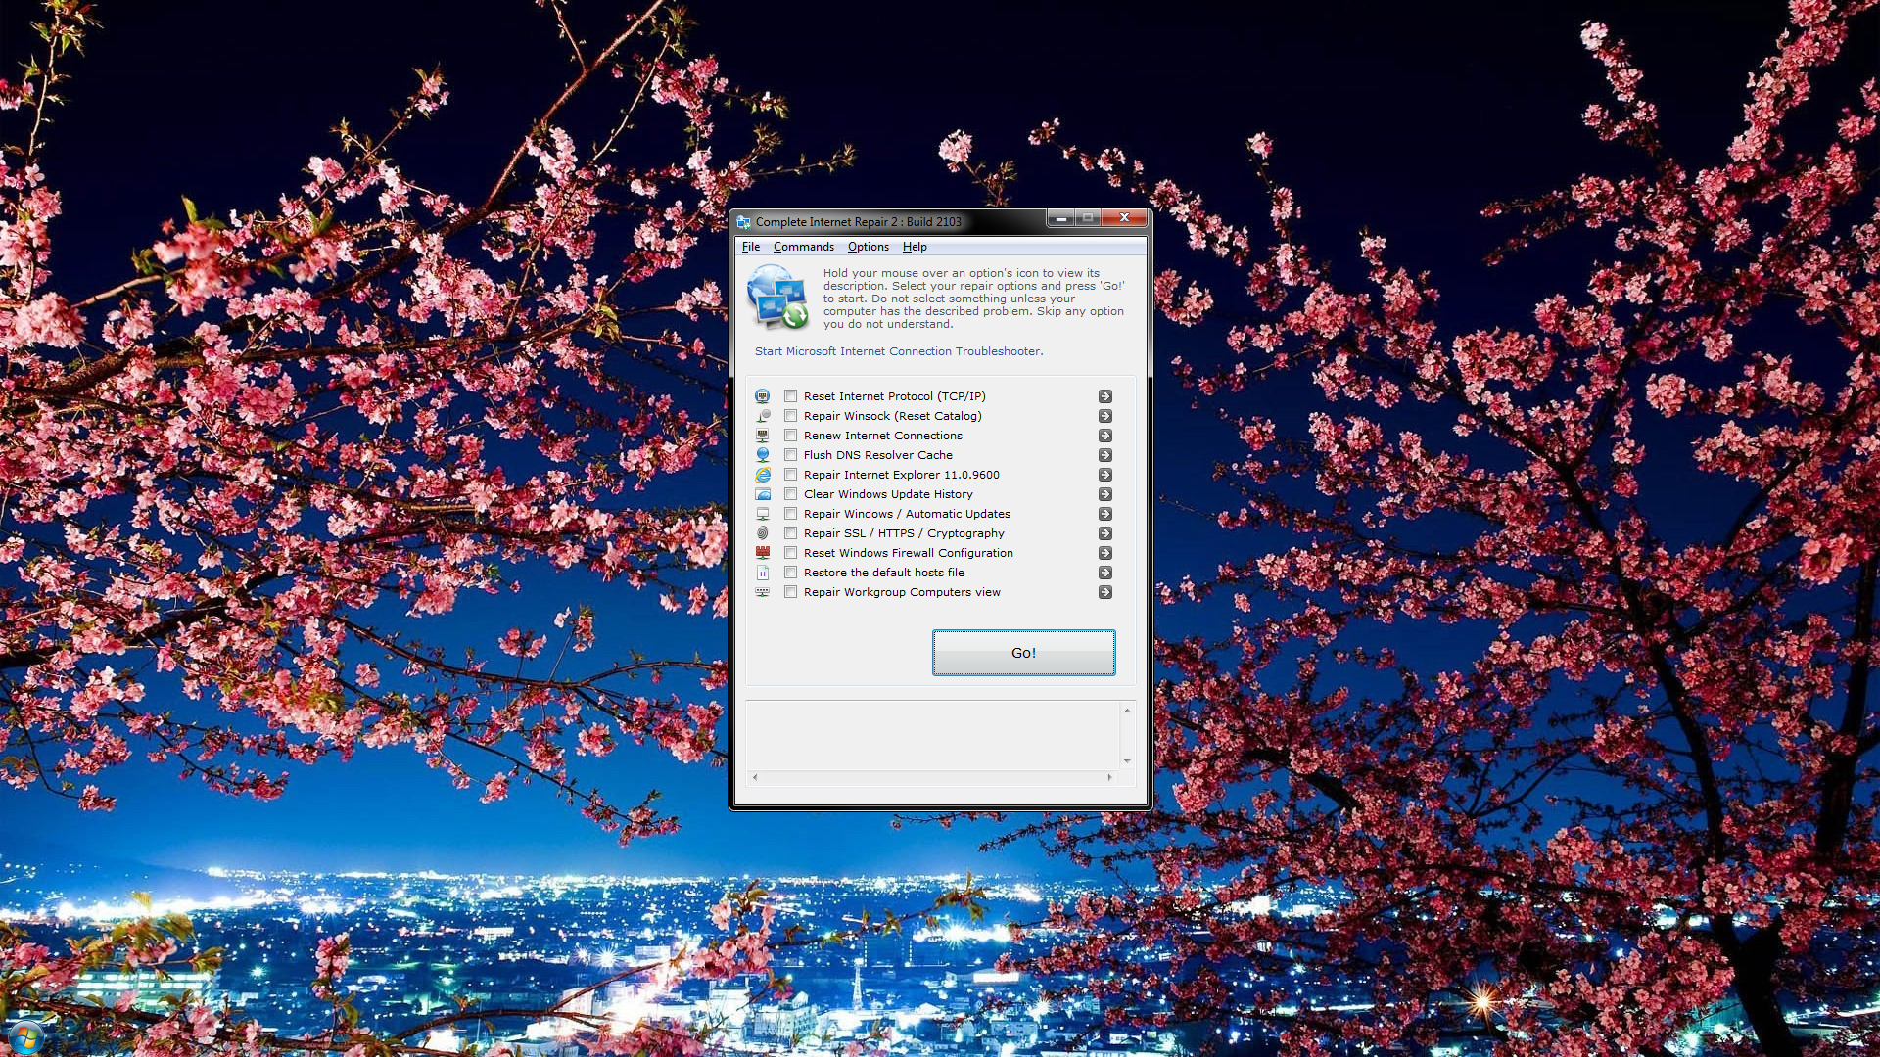Click the log pane horizontal scrollbar
This screenshot has width=1880, height=1057.
931,777
